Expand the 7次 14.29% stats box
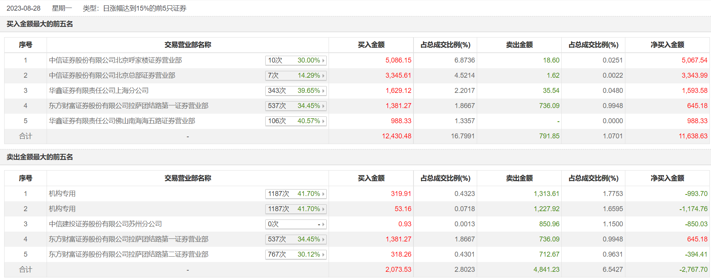711x279 pixels. 296,75
